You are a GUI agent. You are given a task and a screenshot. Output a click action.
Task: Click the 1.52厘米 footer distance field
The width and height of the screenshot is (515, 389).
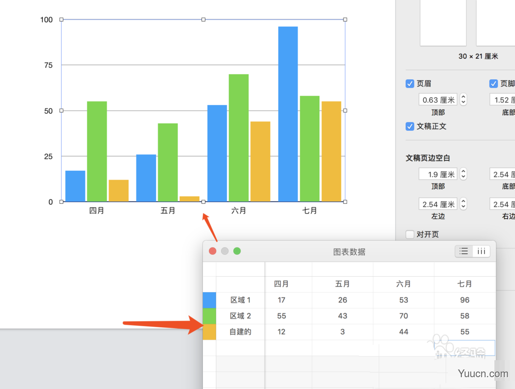pyautogui.click(x=502, y=99)
